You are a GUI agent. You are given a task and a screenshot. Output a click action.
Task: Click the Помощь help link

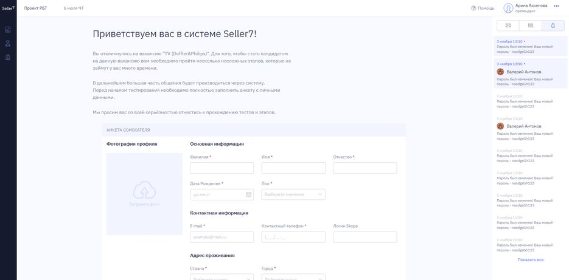[486, 8]
